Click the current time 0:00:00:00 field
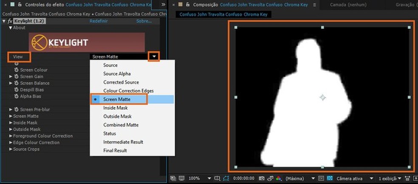Image resolution: width=418 pixels, height=184 pixels. (245, 178)
